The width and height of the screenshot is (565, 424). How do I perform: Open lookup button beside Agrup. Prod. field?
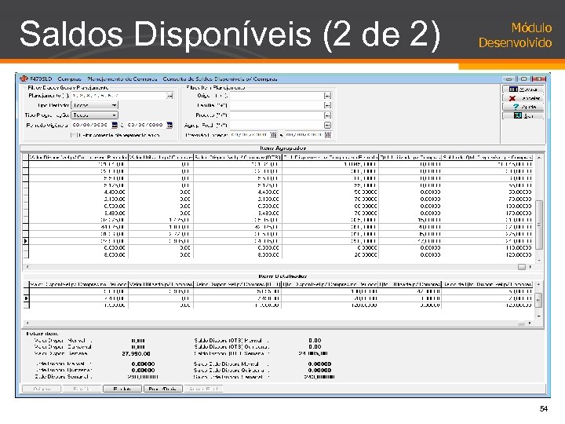pos(327,125)
